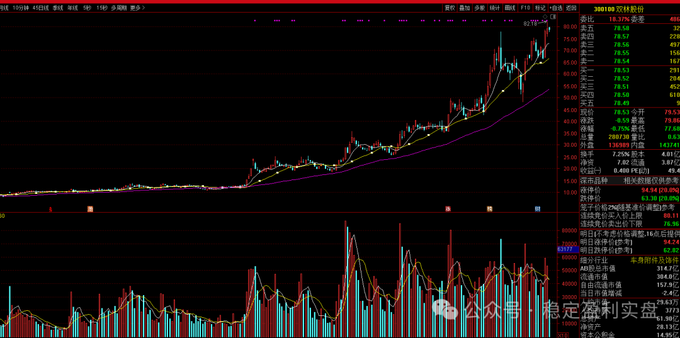Click the red 涨 event marker under the chart
Viewport: 680px width, 338px height.
[448, 208]
